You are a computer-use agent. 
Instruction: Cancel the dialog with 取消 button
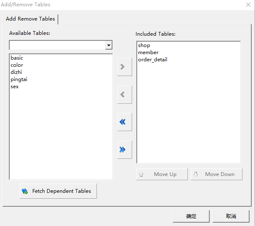(231, 216)
